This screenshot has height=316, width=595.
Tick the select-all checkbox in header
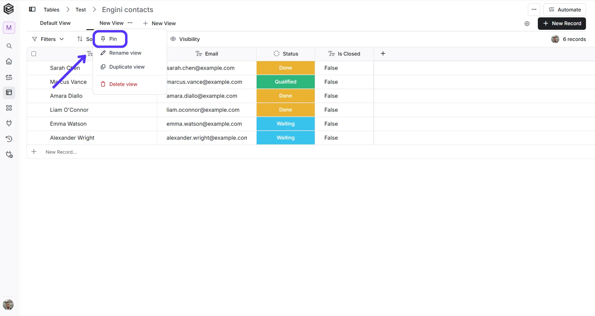tap(34, 54)
